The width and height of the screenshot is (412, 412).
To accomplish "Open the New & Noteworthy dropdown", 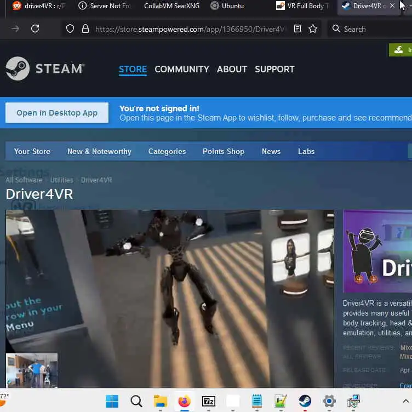I will coord(99,151).
